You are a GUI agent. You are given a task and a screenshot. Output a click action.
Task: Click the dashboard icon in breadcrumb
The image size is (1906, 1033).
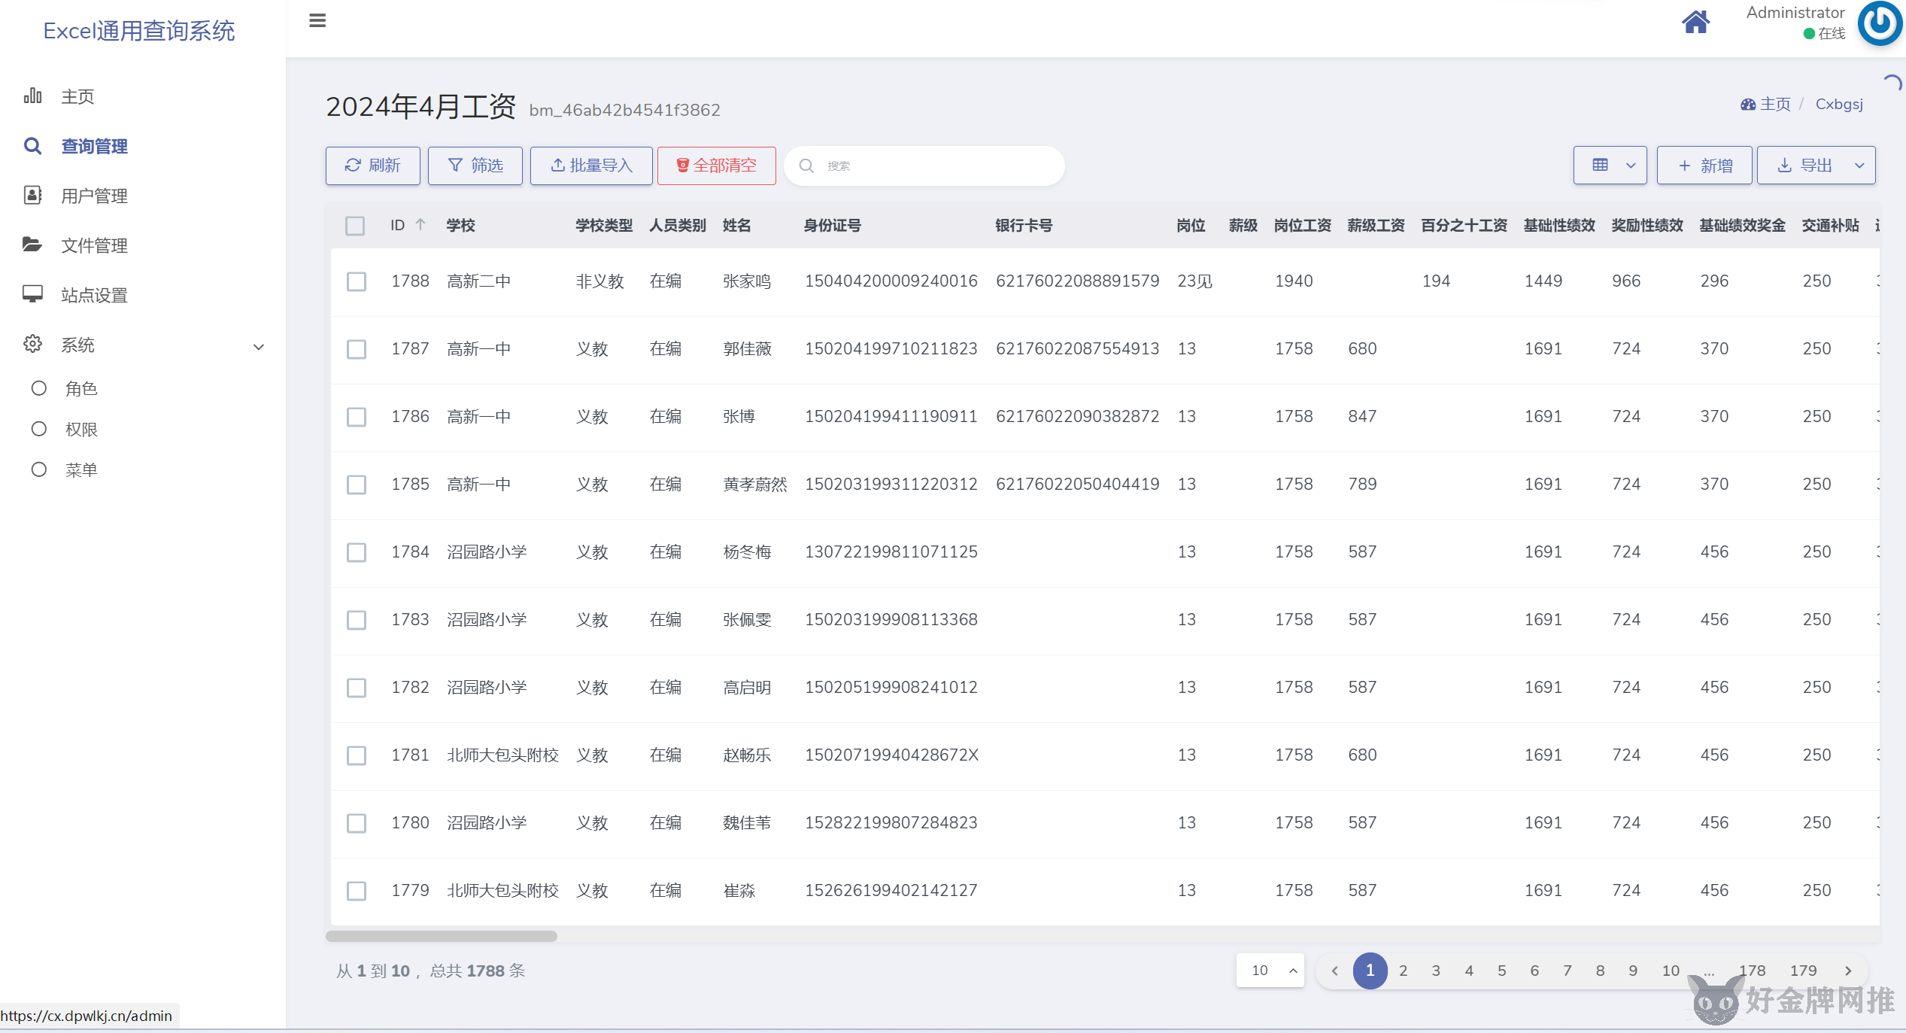pos(1748,105)
